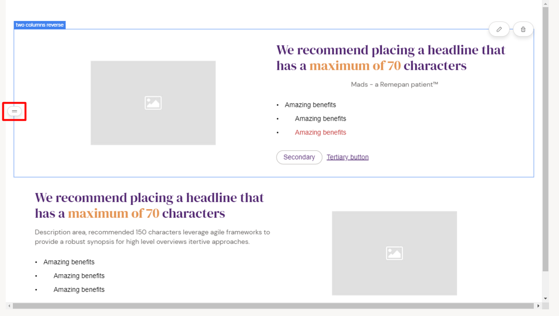Screen dimensions: 559x316
Task: Click the horizontal scrollbar right arrow
Action: point(539,306)
